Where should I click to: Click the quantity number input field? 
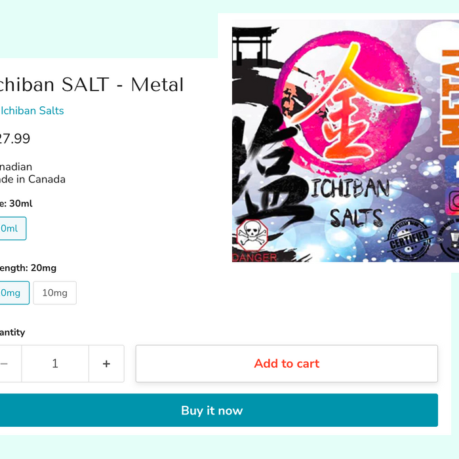point(55,364)
